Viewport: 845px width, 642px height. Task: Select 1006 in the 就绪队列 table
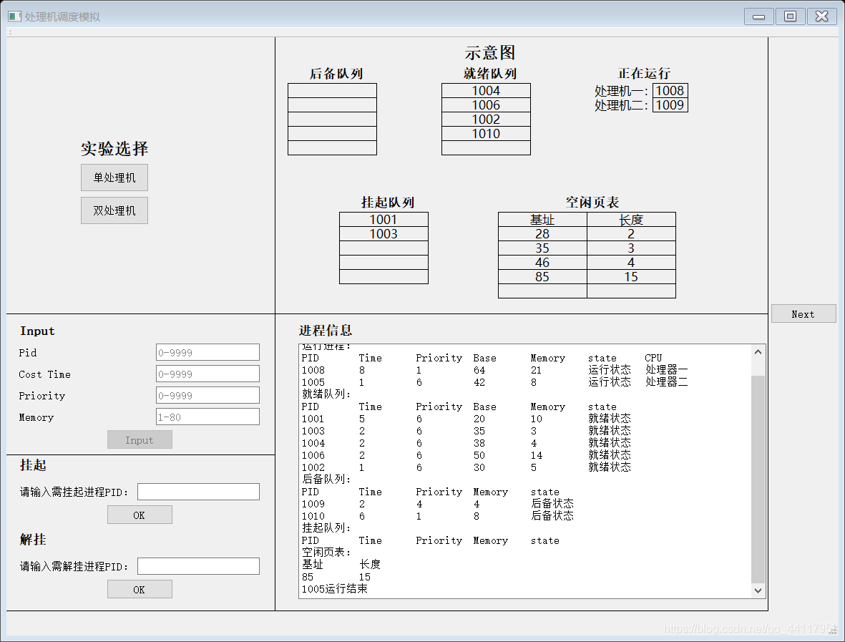tap(486, 104)
